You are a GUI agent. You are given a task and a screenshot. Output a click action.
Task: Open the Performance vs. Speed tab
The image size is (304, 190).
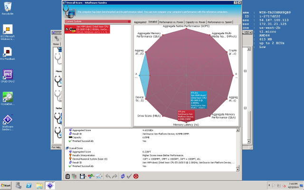(x=219, y=22)
